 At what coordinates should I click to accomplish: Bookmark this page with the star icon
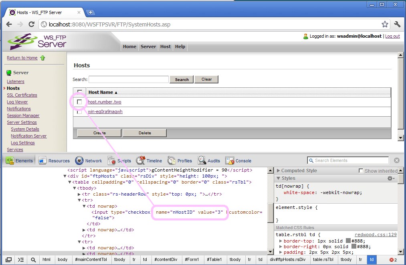point(385,24)
